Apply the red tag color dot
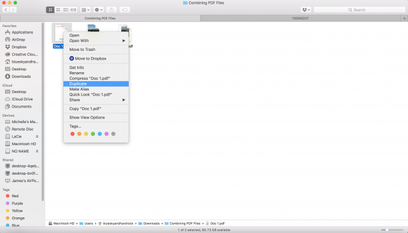The height and width of the screenshot is (233, 408). 72,134
